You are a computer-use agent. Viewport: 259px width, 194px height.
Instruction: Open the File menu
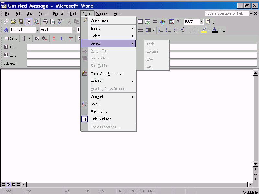(7, 14)
